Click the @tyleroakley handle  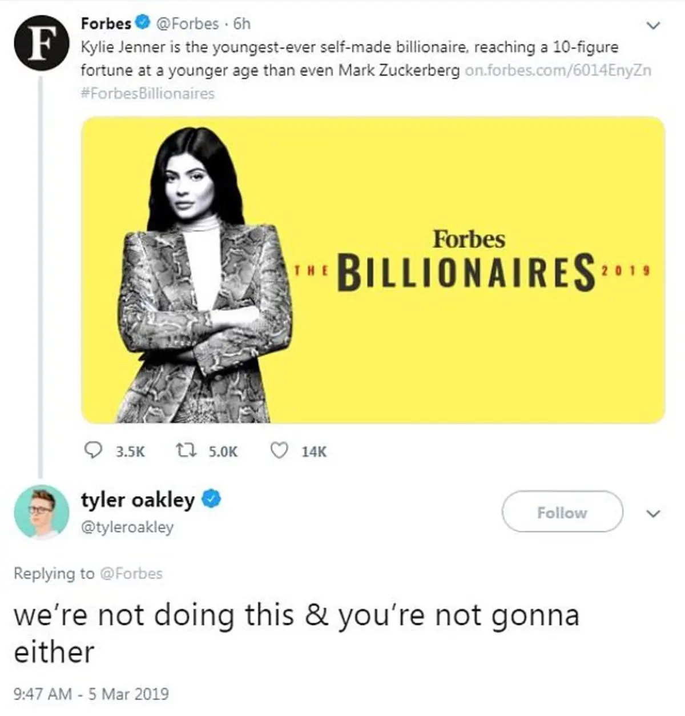tap(127, 526)
